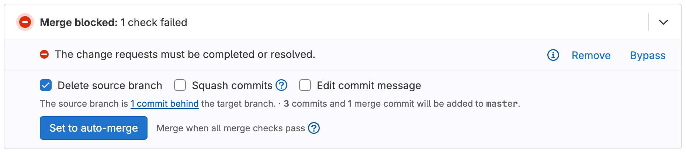Open the change requests info icon
Image resolution: width=686 pixels, height=154 pixels.
coord(553,55)
